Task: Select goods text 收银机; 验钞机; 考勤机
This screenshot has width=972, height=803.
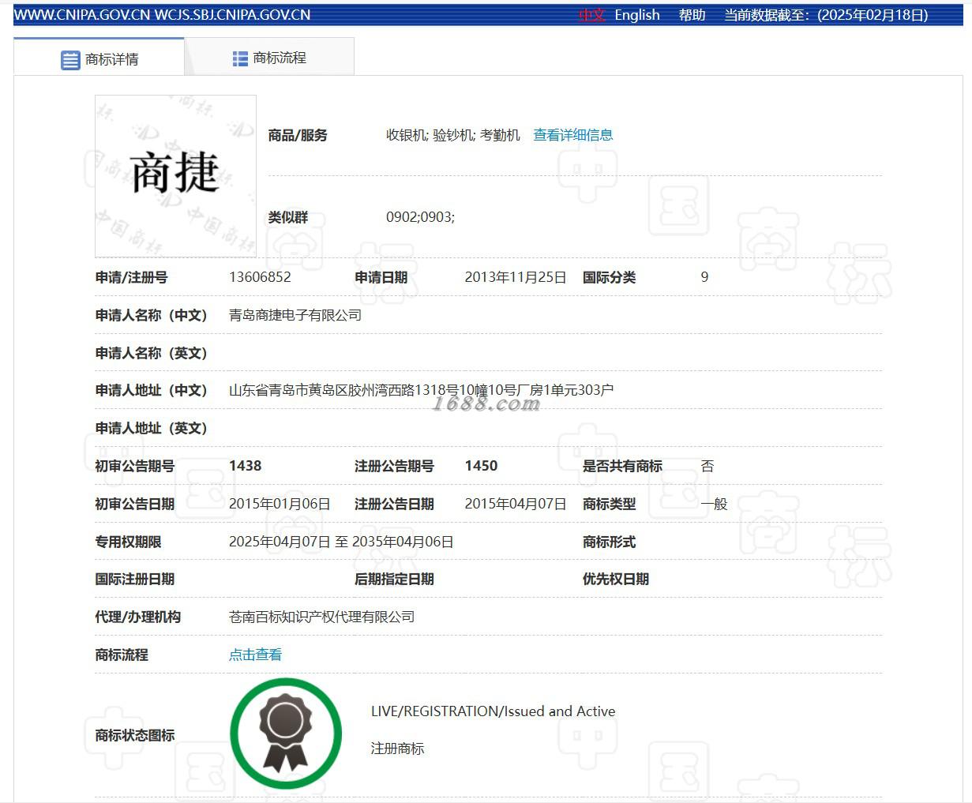Action: click(453, 135)
